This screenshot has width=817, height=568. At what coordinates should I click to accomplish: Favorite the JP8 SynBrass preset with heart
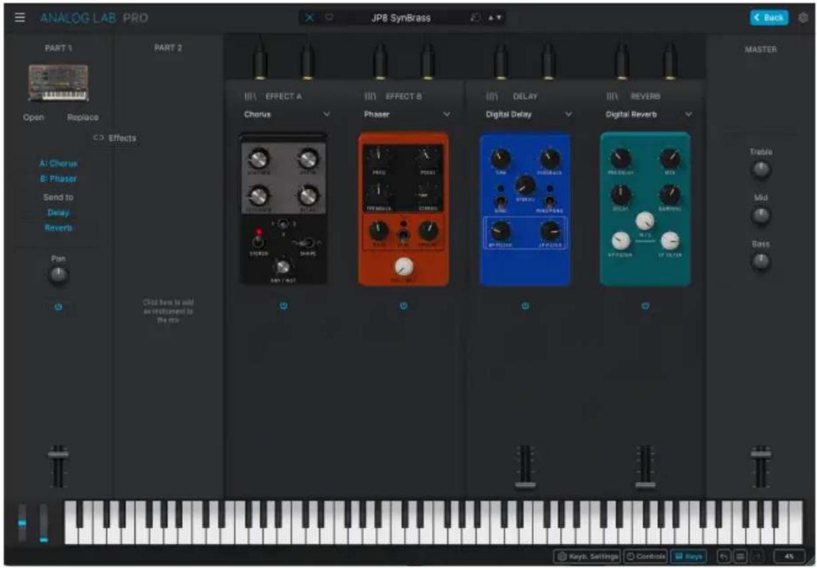(x=329, y=18)
